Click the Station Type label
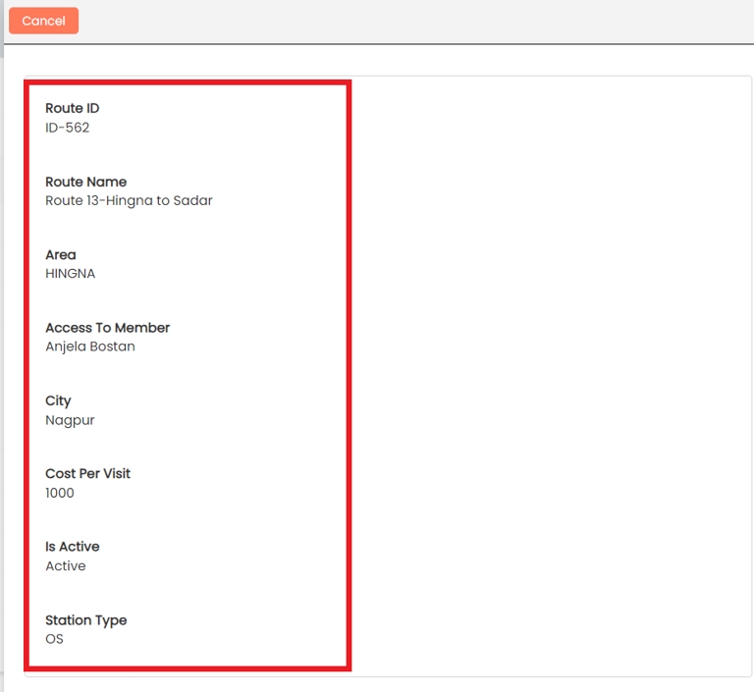 (x=85, y=620)
